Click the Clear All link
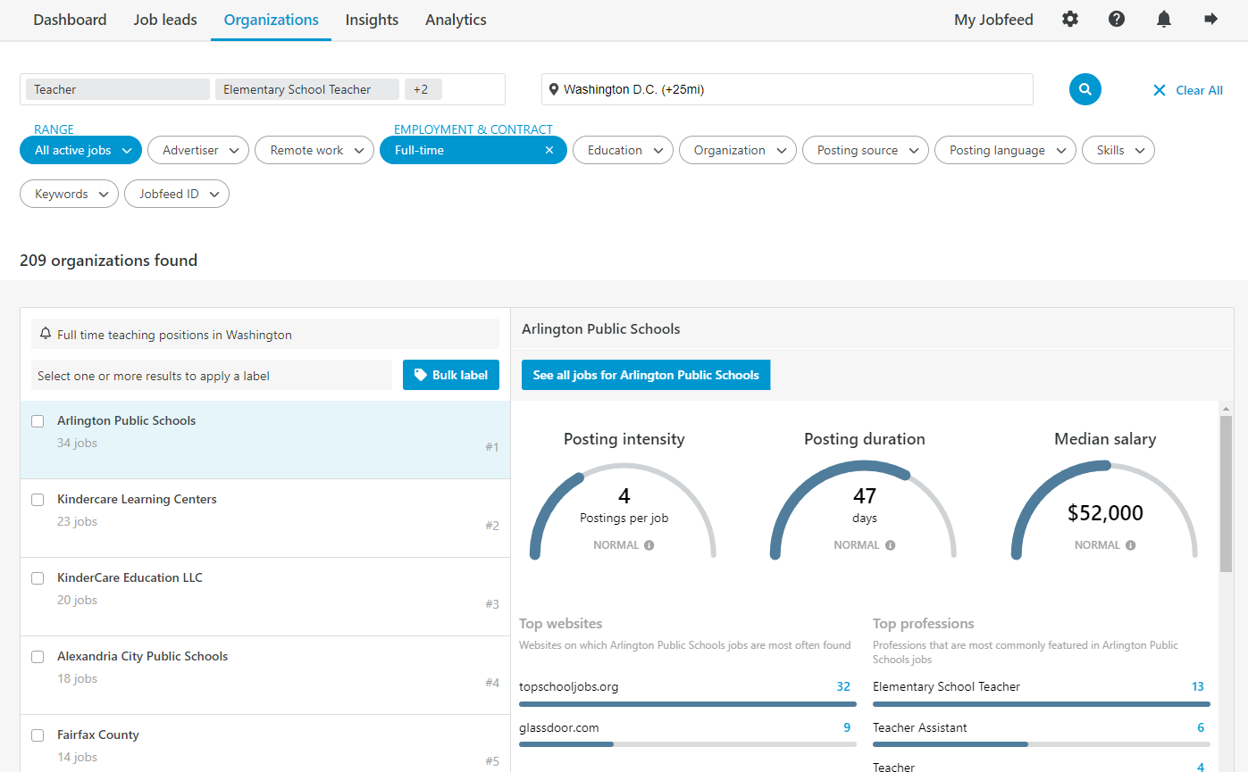This screenshot has width=1248, height=772. click(x=1199, y=90)
